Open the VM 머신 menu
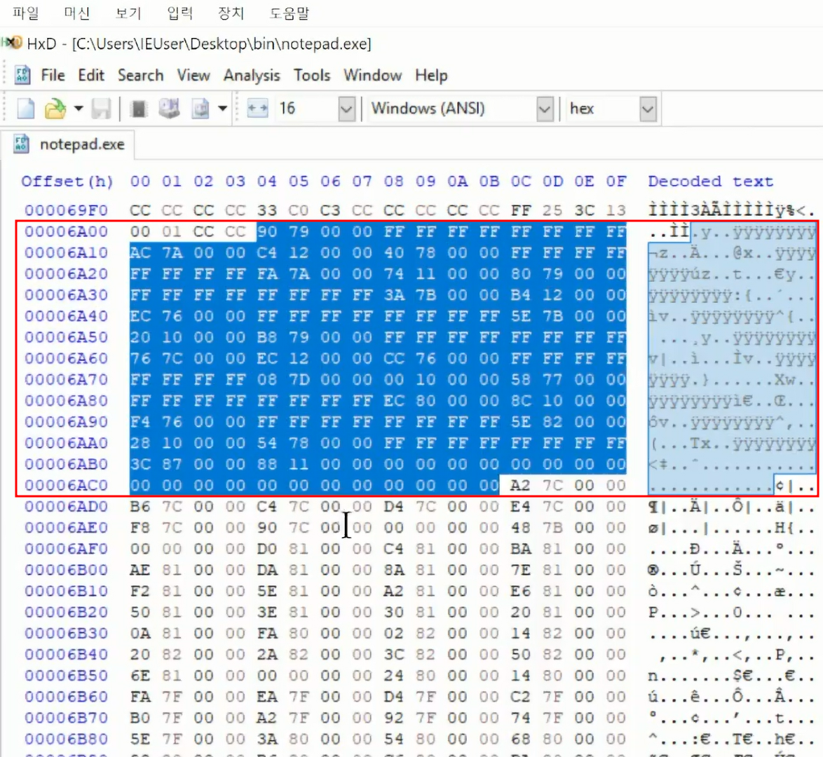 coord(77,13)
